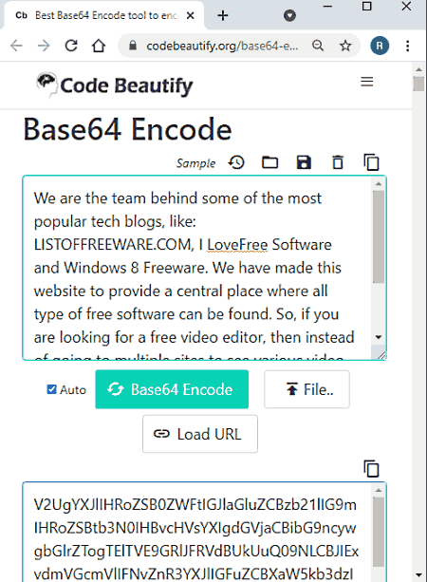The height and width of the screenshot is (582, 427).
Task: Load the Sample text link
Action: point(195,163)
